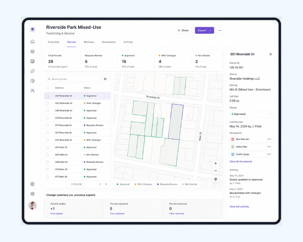Screen dimensions: 303x242
Task: Click the View full activity link
Action: (239, 207)
